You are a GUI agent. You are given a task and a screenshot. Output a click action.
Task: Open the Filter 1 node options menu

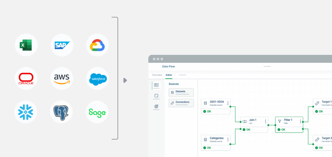(x=300, y=121)
